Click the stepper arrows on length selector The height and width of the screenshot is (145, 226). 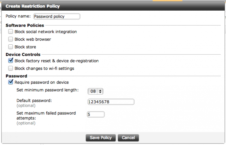click(100, 91)
